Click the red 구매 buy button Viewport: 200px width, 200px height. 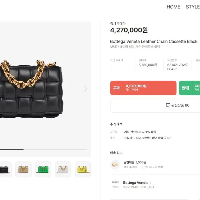[x=143, y=88]
